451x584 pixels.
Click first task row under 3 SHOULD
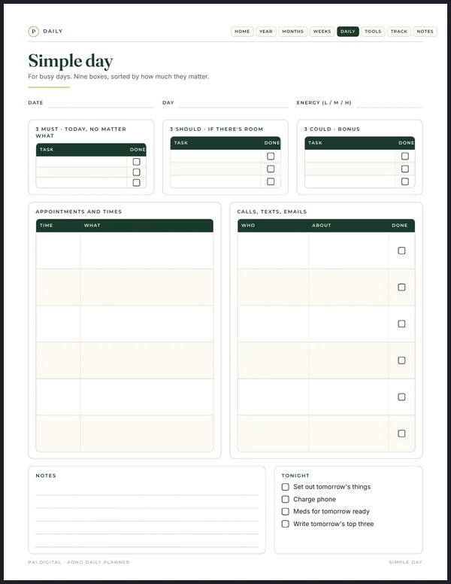coord(216,156)
